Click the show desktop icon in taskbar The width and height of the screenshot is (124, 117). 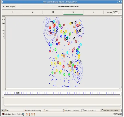click(x=3, y=110)
